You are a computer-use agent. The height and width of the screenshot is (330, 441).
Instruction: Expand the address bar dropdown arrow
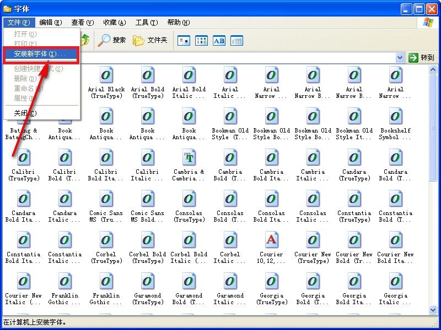click(400, 58)
